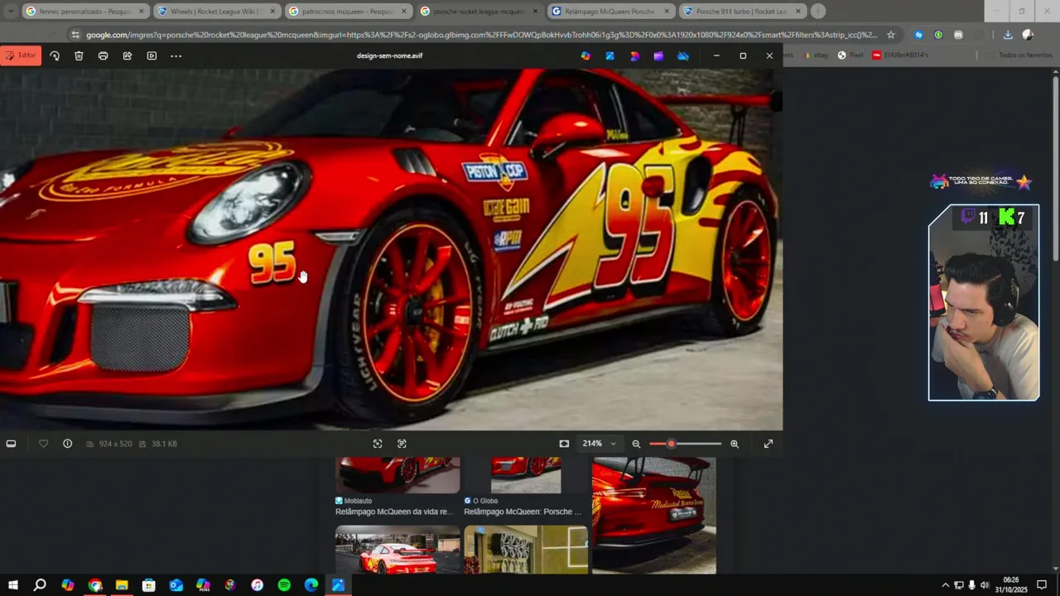The width and height of the screenshot is (1060, 596).
Task: Enter full screen with expand arrows icon
Action: [768, 444]
